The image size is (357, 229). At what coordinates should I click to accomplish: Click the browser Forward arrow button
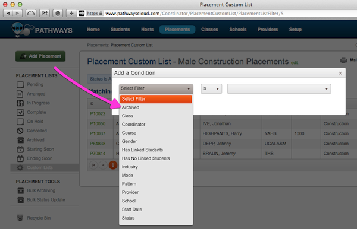point(17,14)
